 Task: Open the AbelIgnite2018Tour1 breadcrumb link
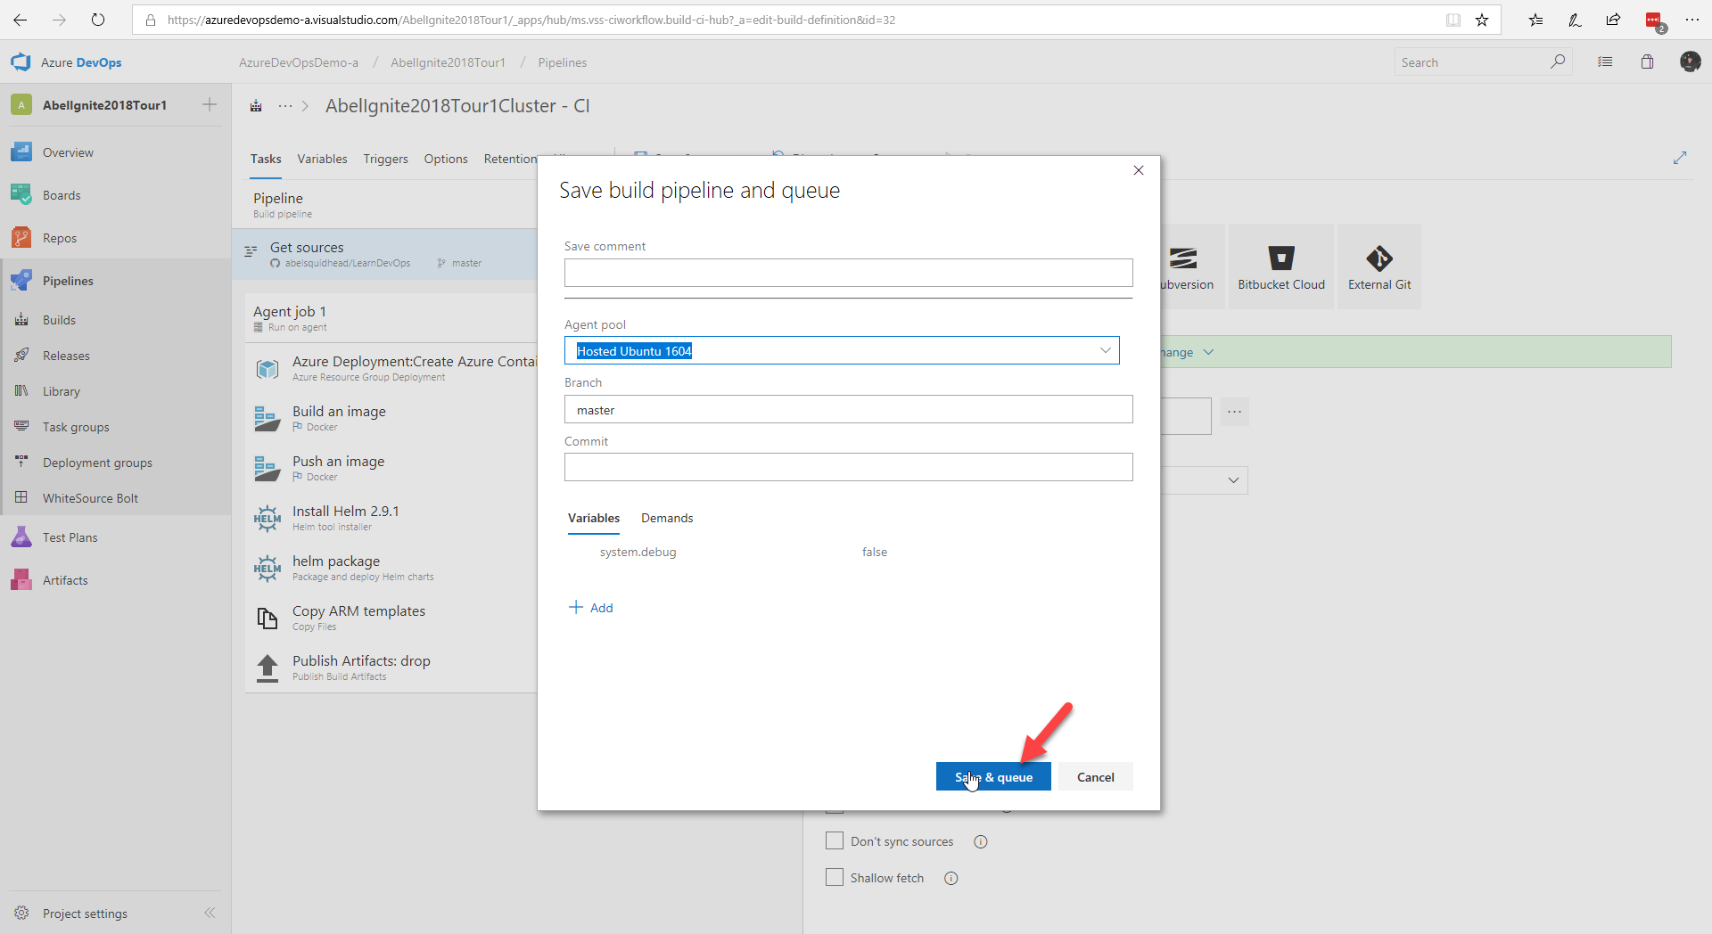coord(448,62)
